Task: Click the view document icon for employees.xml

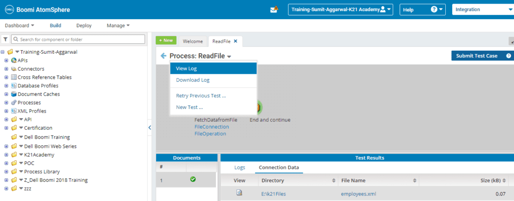Action: [x=239, y=193]
